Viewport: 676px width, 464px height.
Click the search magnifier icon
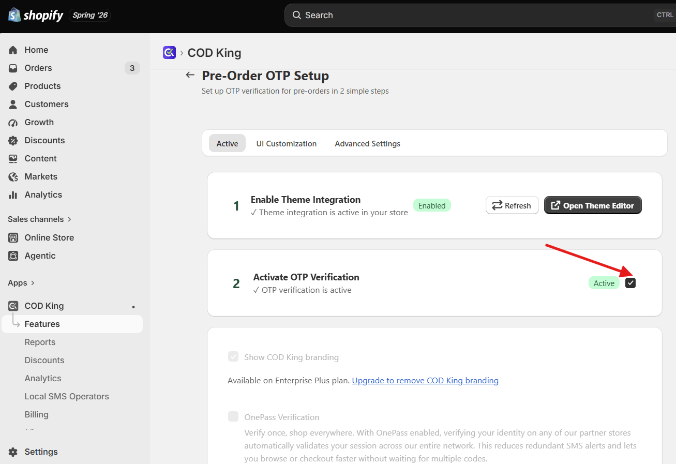[297, 15]
